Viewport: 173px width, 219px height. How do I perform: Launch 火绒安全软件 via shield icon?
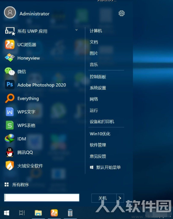[10, 165]
